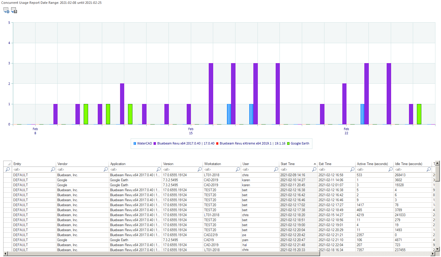Click the search icon in Exit Time filter
This screenshot has height=257, width=441.
pos(352,169)
